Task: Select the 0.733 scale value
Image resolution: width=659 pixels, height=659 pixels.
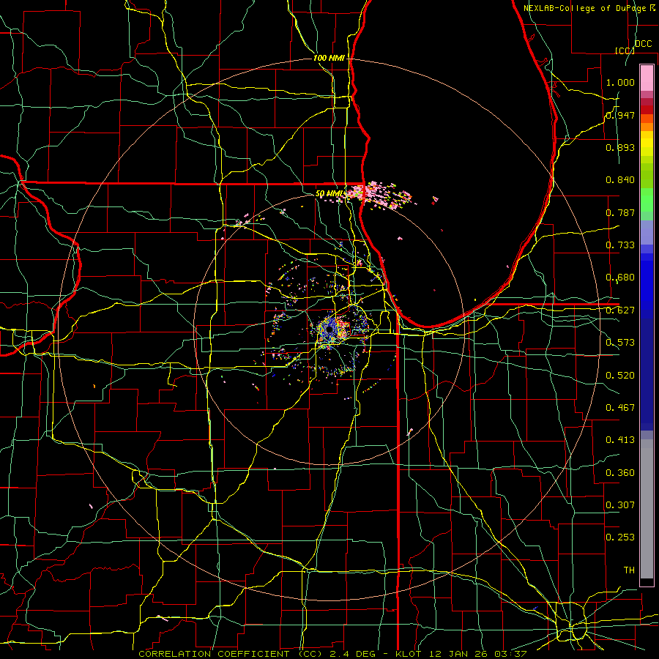Action: (x=620, y=245)
